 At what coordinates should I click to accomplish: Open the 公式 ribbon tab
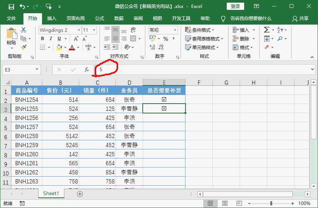pos(100,19)
